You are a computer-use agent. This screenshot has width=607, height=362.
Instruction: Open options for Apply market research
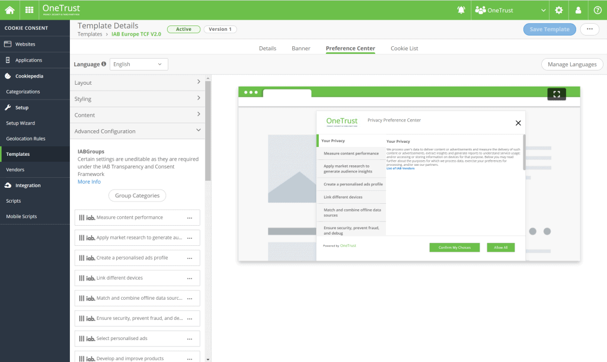tap(190, 238)
